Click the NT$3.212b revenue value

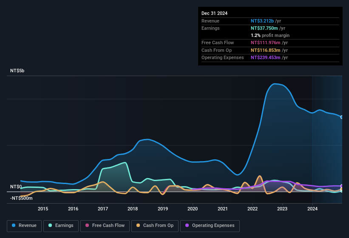point(262,21)
